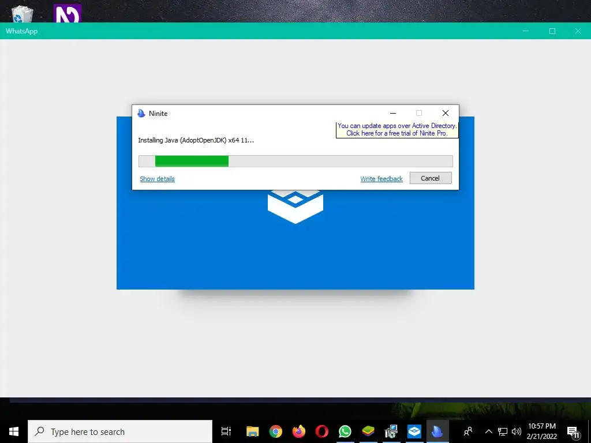Minimize the Ninite dialog

click(392, 113)
